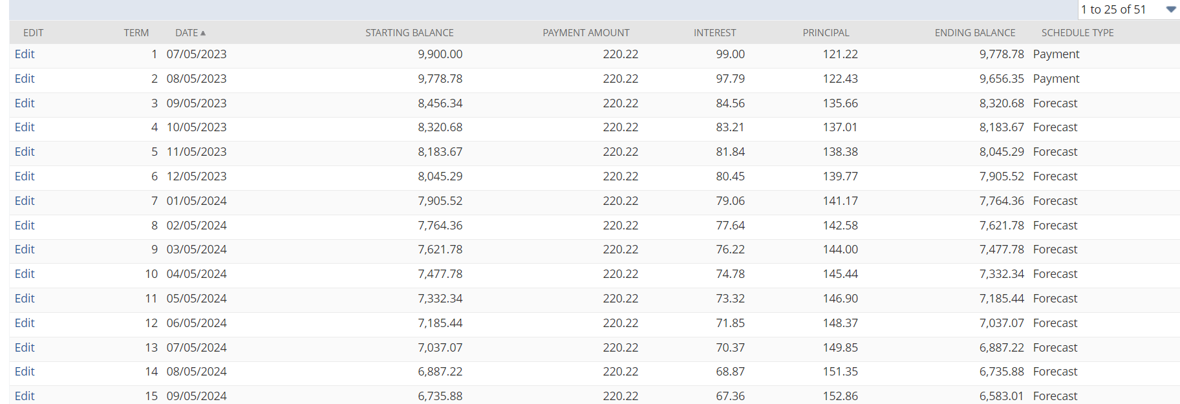Click starting balance 6,887.22 in term 14
Viewport: 1180px width, 404px height.
pyautogui.click(x=440, y=372)
